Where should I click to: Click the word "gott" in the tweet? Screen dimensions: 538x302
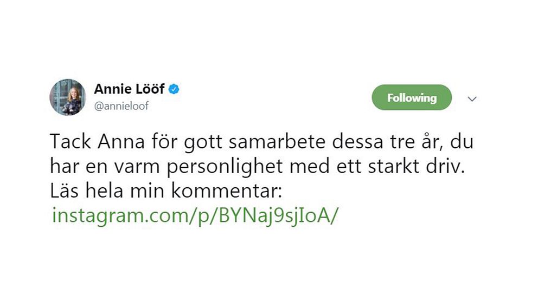[203, 142]
